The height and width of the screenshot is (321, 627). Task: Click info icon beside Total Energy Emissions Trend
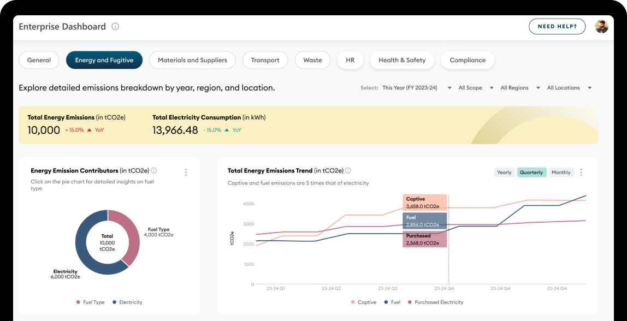tap(348, 171)
